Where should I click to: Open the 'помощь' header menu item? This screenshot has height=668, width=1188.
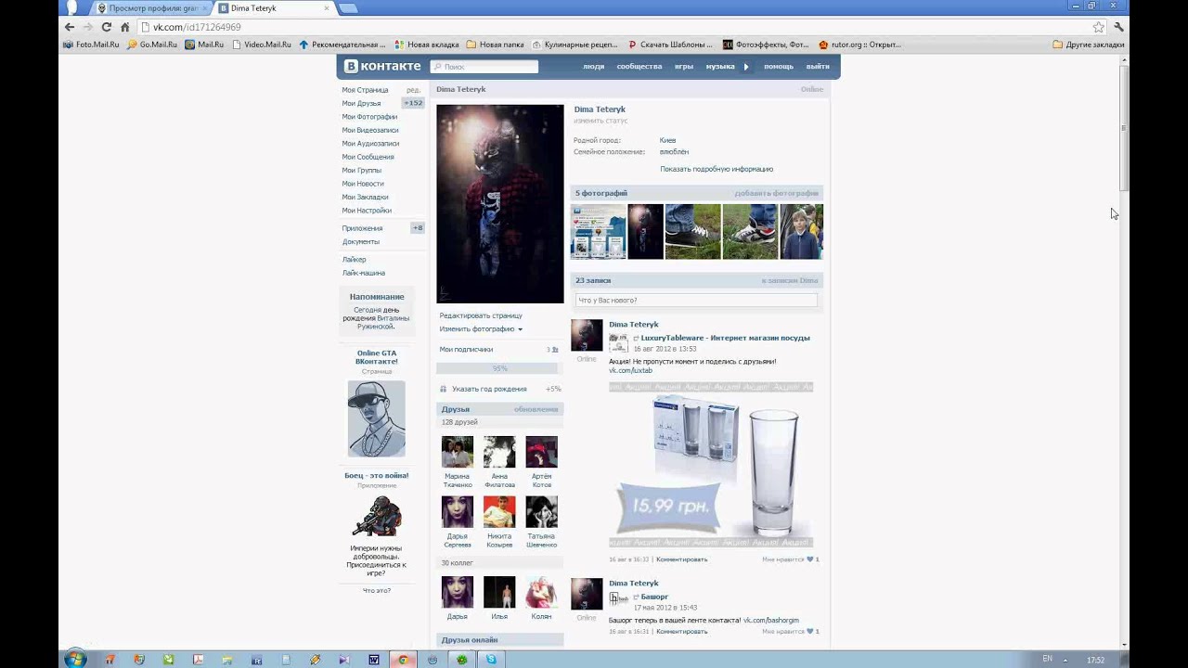pos(779,67)
